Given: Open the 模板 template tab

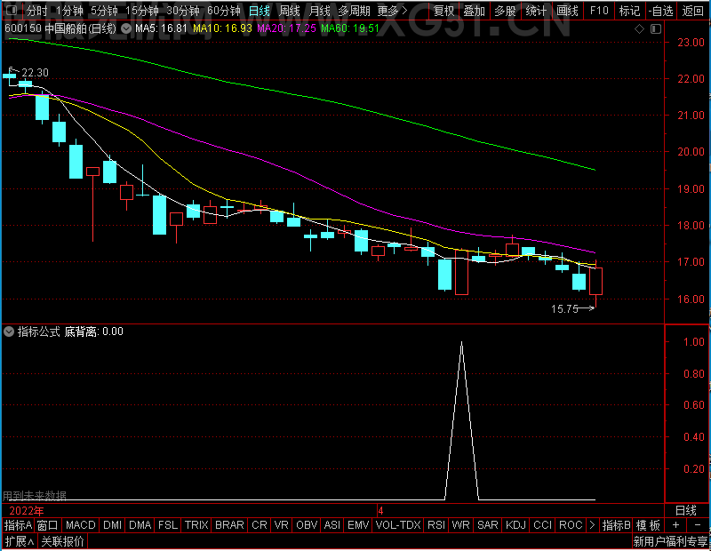Looking at the screenshot, I should coord(648,525).
